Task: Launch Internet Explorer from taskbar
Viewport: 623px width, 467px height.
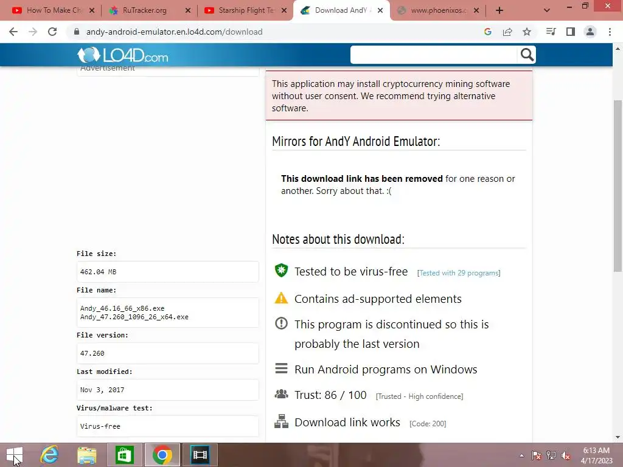Action: (50, 455)
